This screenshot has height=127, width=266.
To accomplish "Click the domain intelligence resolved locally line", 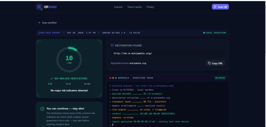I will pos(137,106).
